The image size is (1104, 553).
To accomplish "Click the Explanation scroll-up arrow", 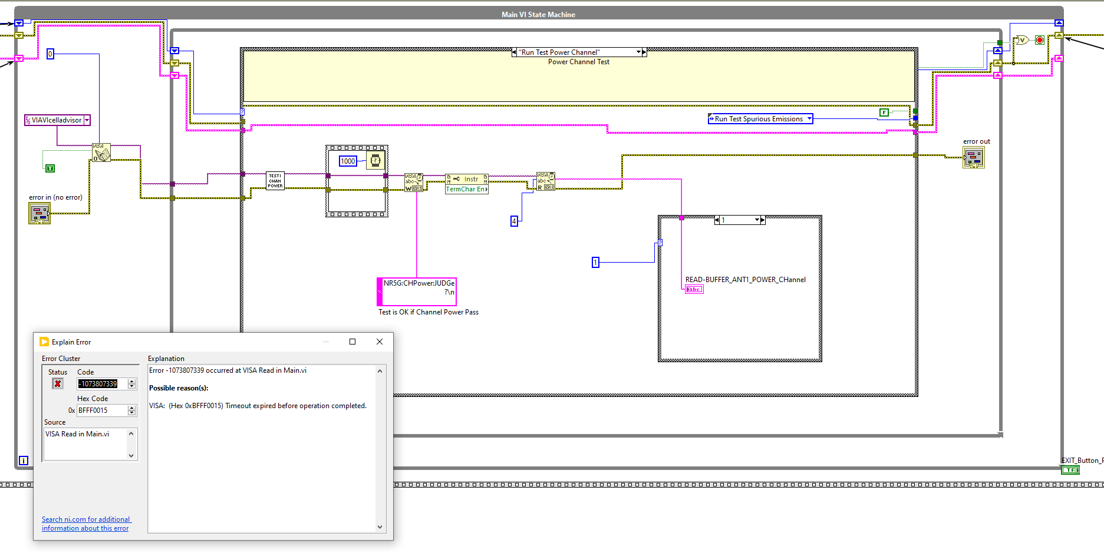I will click(380, 371).
